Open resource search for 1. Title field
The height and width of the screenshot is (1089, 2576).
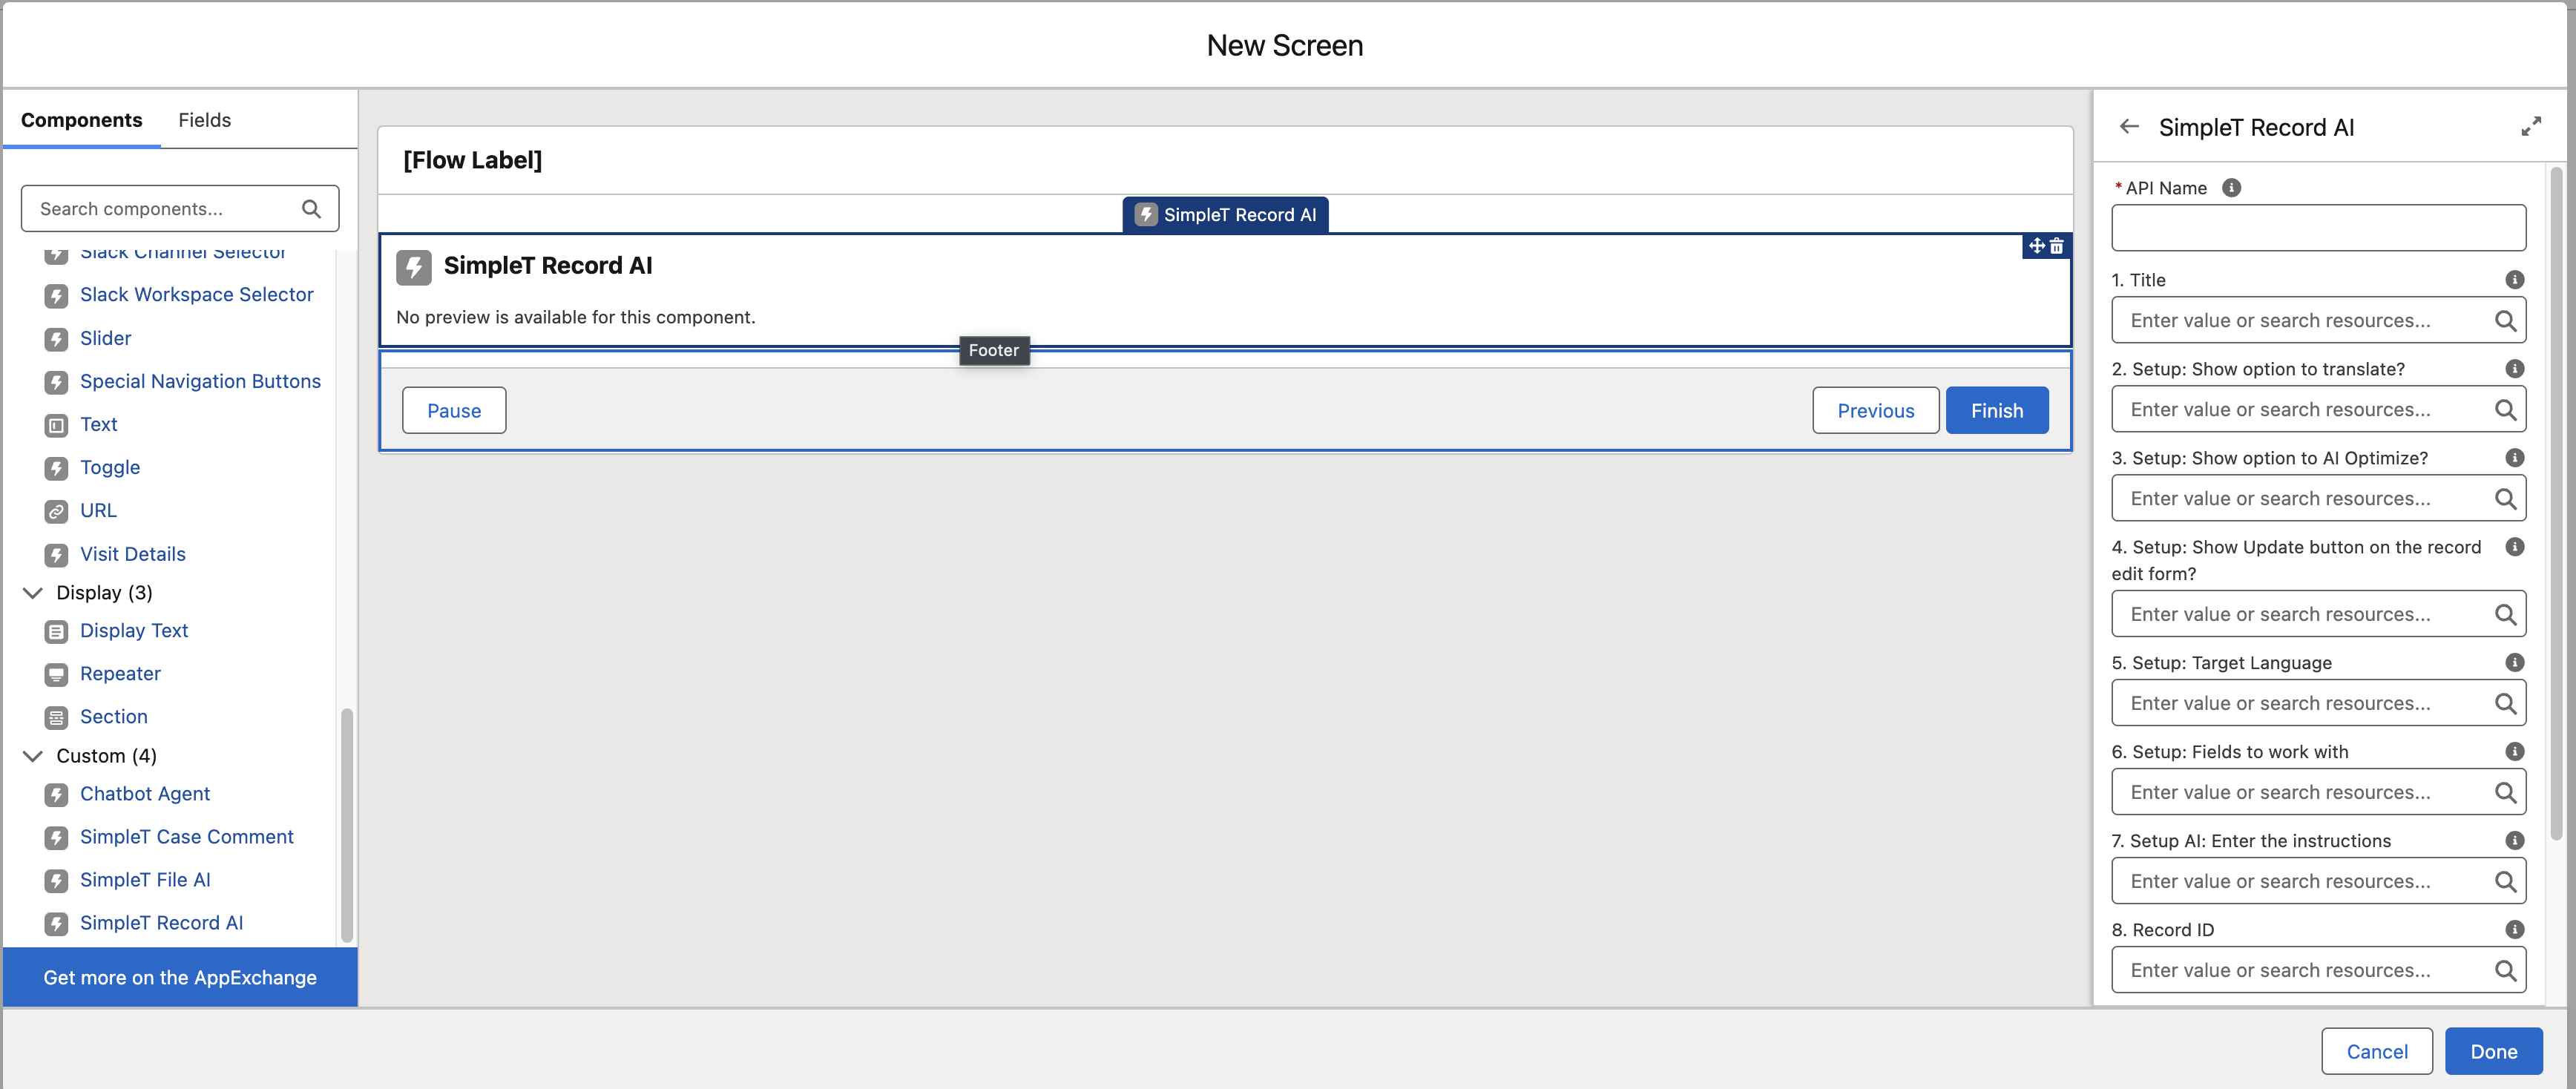pyautogui.click(x=2504, y=321)
